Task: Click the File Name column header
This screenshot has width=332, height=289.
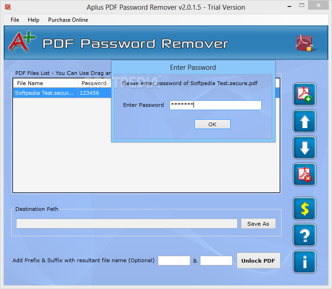Action: tap(45, 83)
